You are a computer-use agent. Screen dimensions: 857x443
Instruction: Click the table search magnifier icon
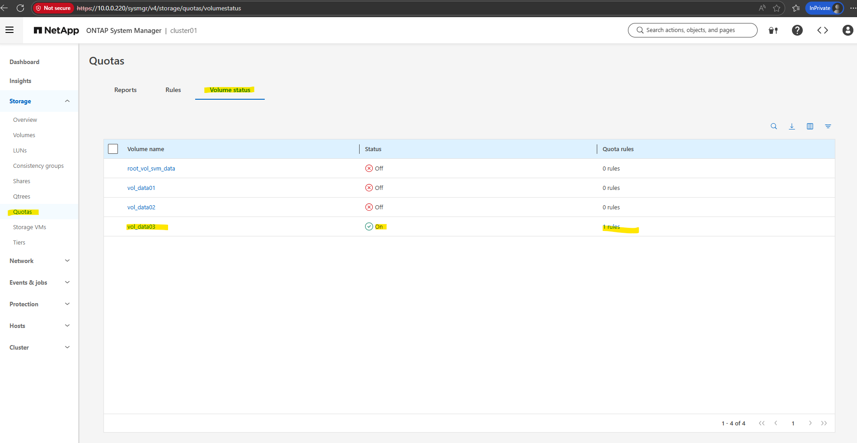pos(773,126)
